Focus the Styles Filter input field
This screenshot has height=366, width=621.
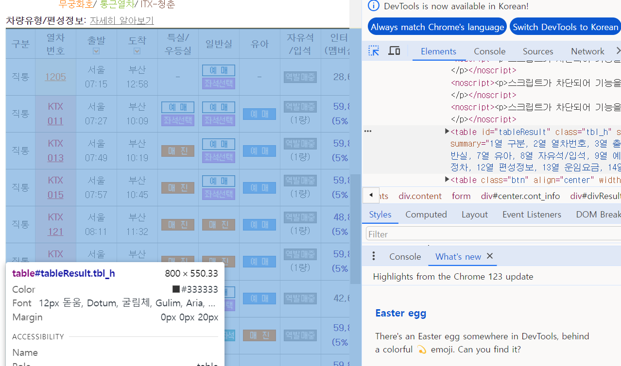pos(493,234)
